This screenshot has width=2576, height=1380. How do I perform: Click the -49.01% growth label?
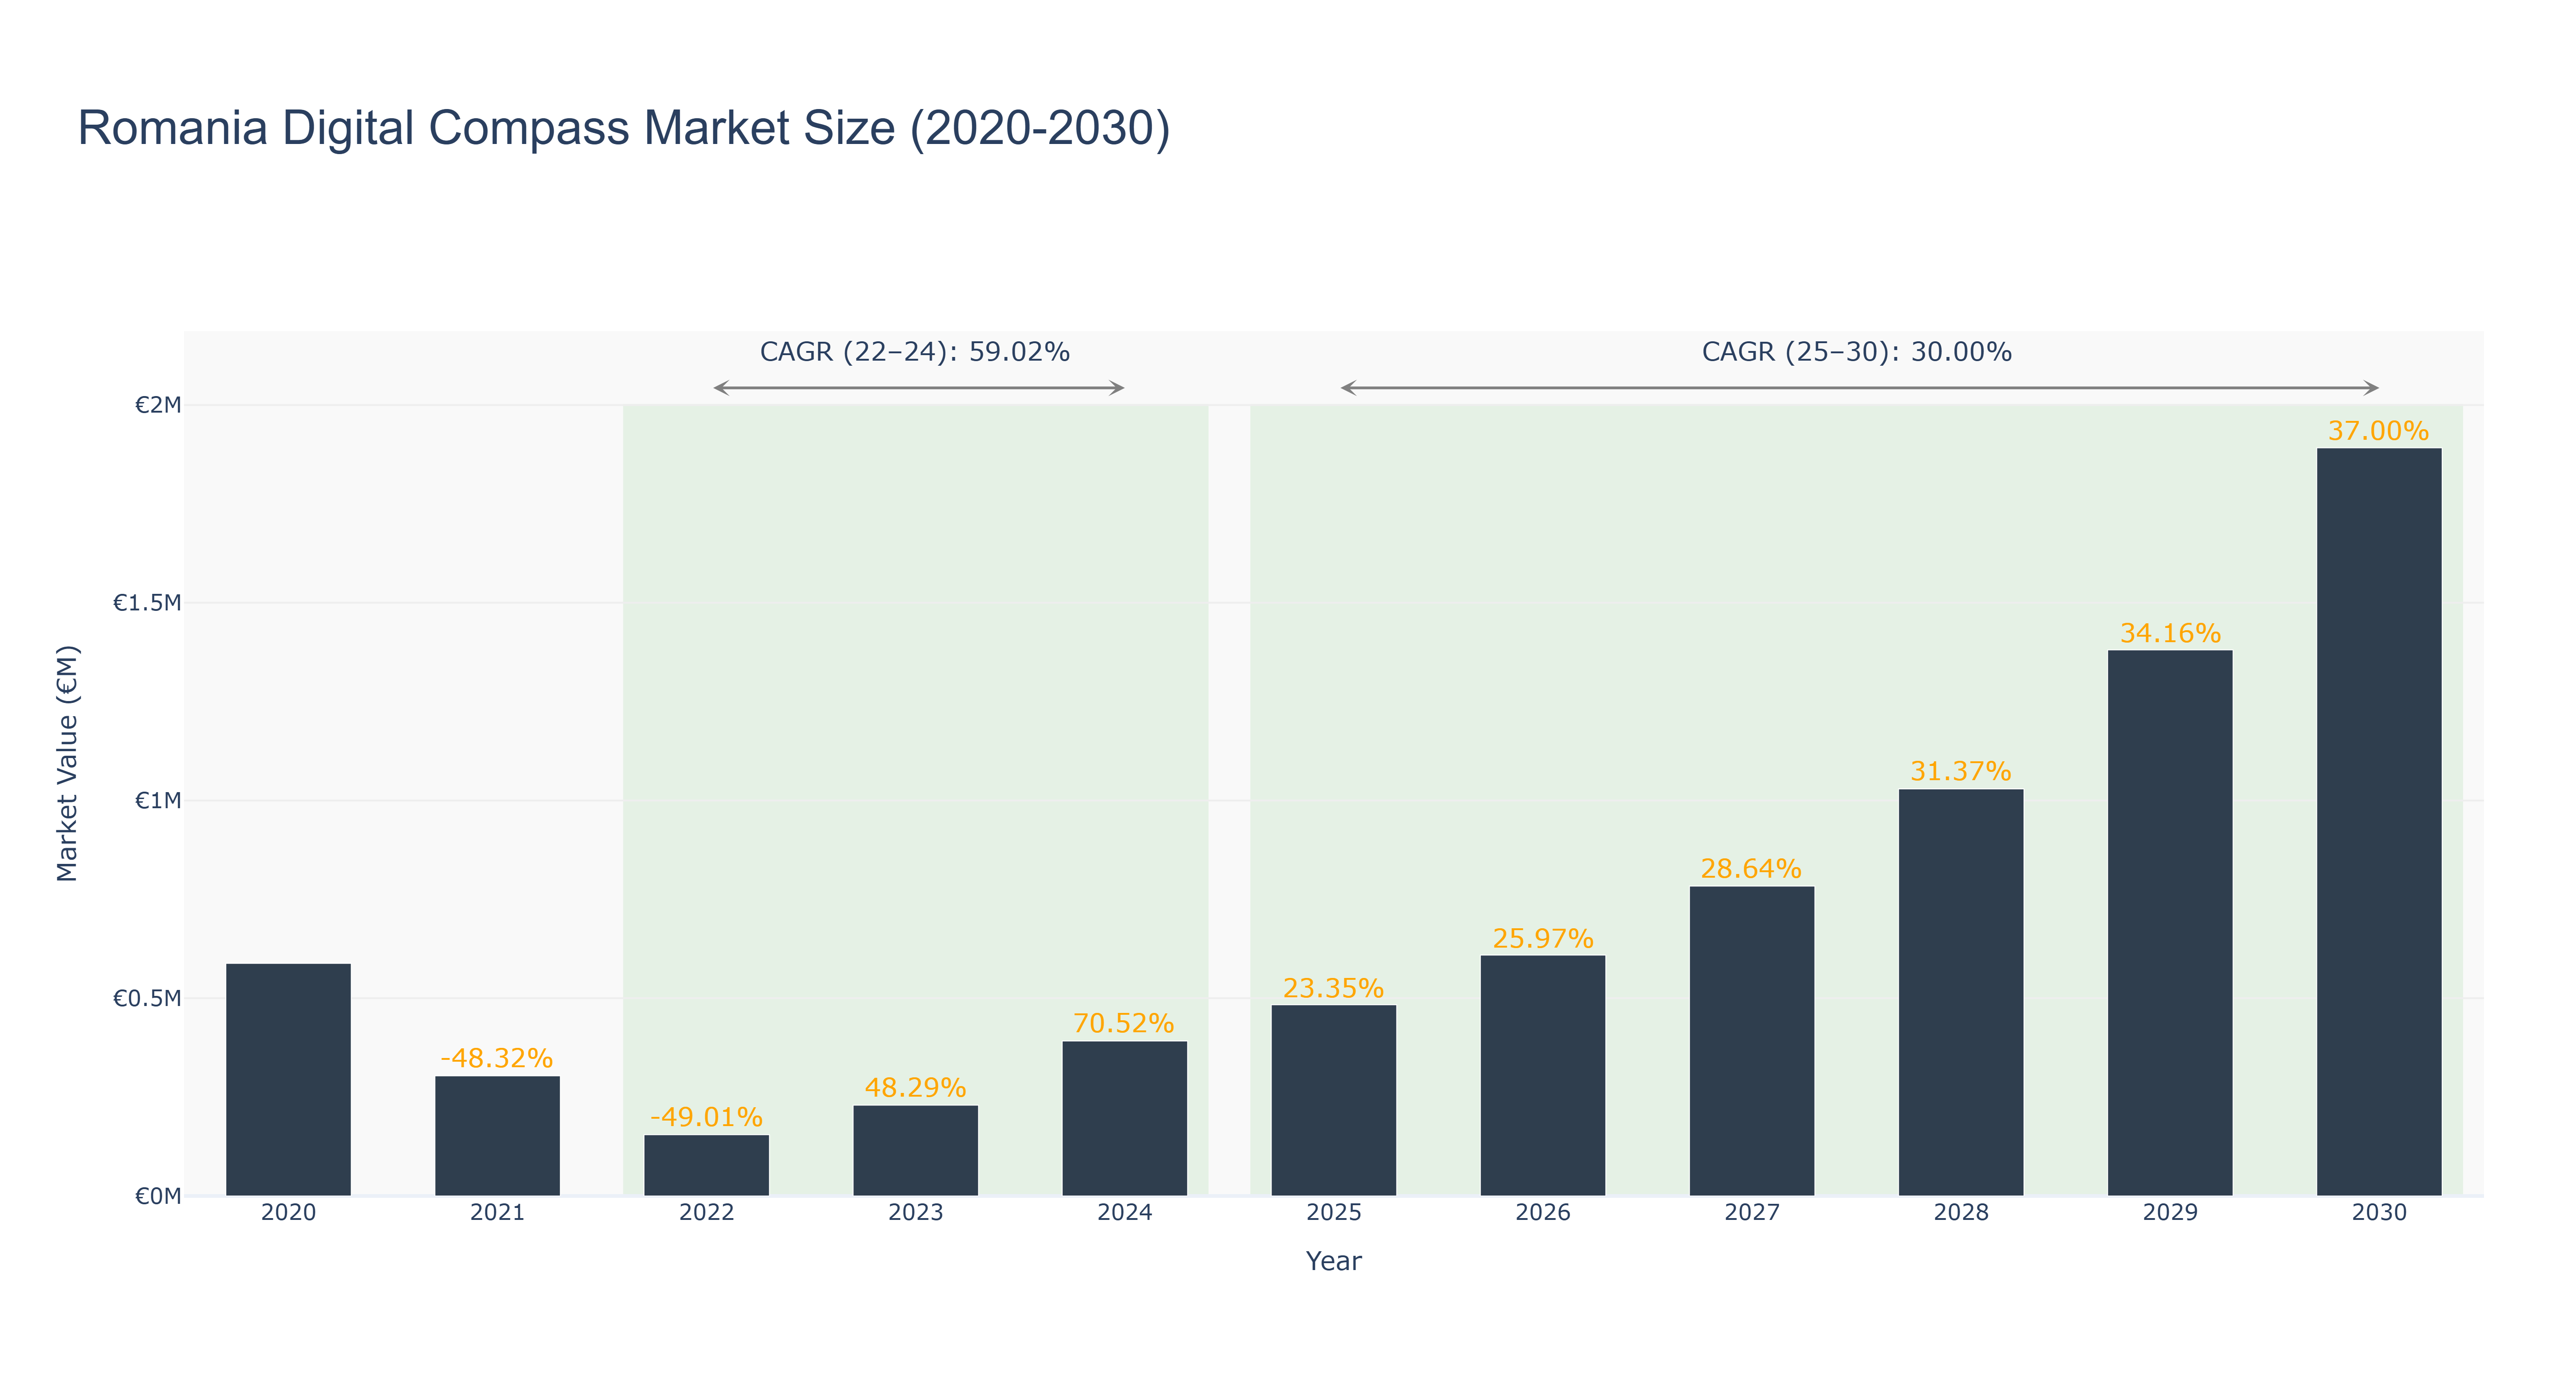tap(706, 1117)
